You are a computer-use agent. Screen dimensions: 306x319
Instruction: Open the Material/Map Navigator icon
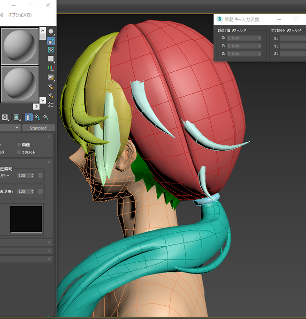(51, 105)
